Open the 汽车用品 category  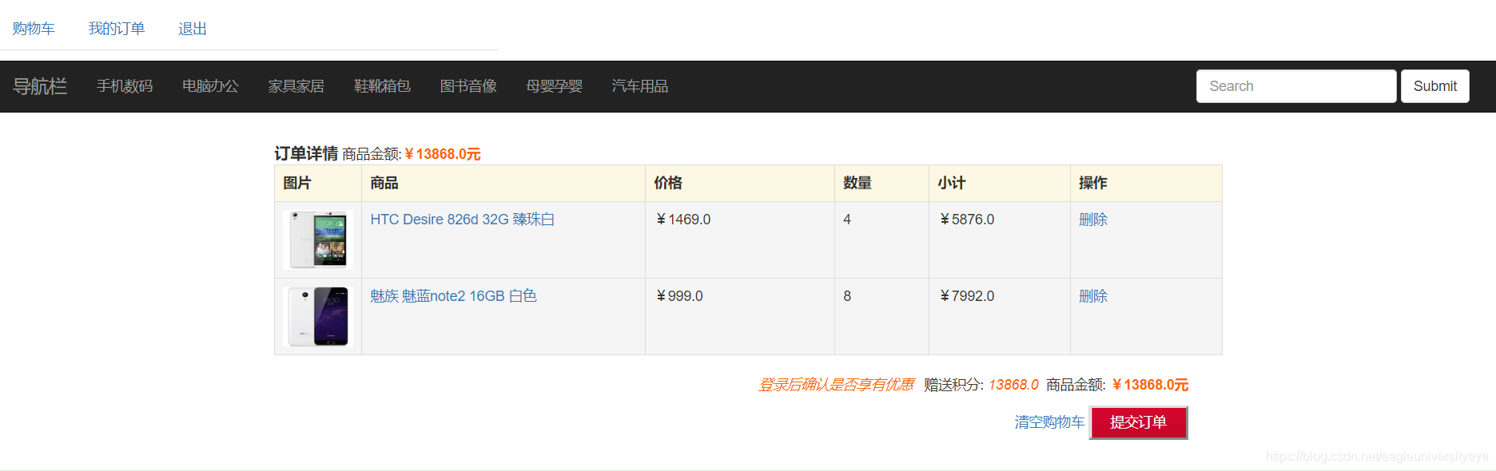pos(640,86)
